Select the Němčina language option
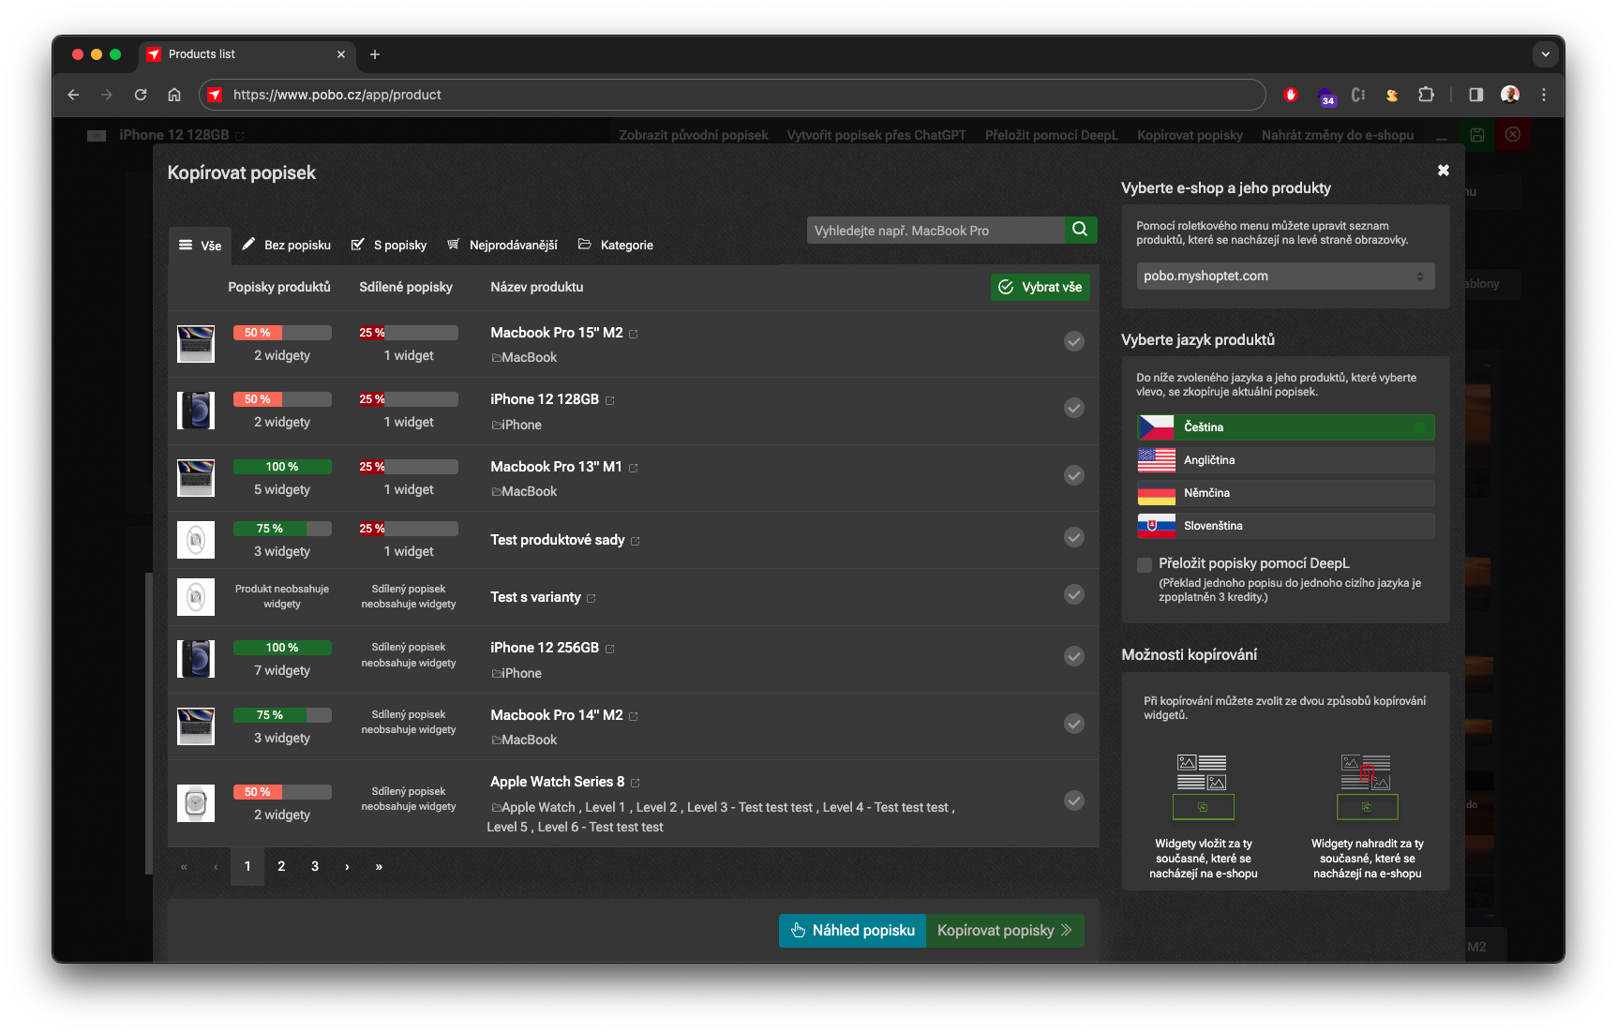Image resolution: width=1617 pixels, height=1032 pixels. click(1285, 493)
